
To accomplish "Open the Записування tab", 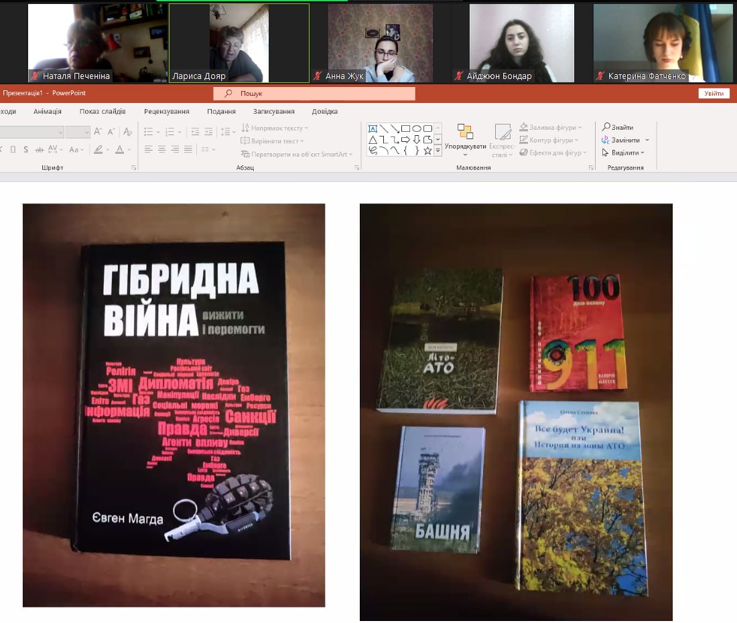I will tap(273, 111).
